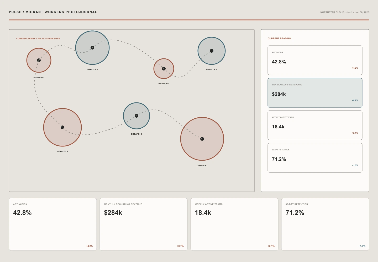Click the "DISPATCH 2" label text
This screenshot has height=262, width=378.
click(92, 70)
